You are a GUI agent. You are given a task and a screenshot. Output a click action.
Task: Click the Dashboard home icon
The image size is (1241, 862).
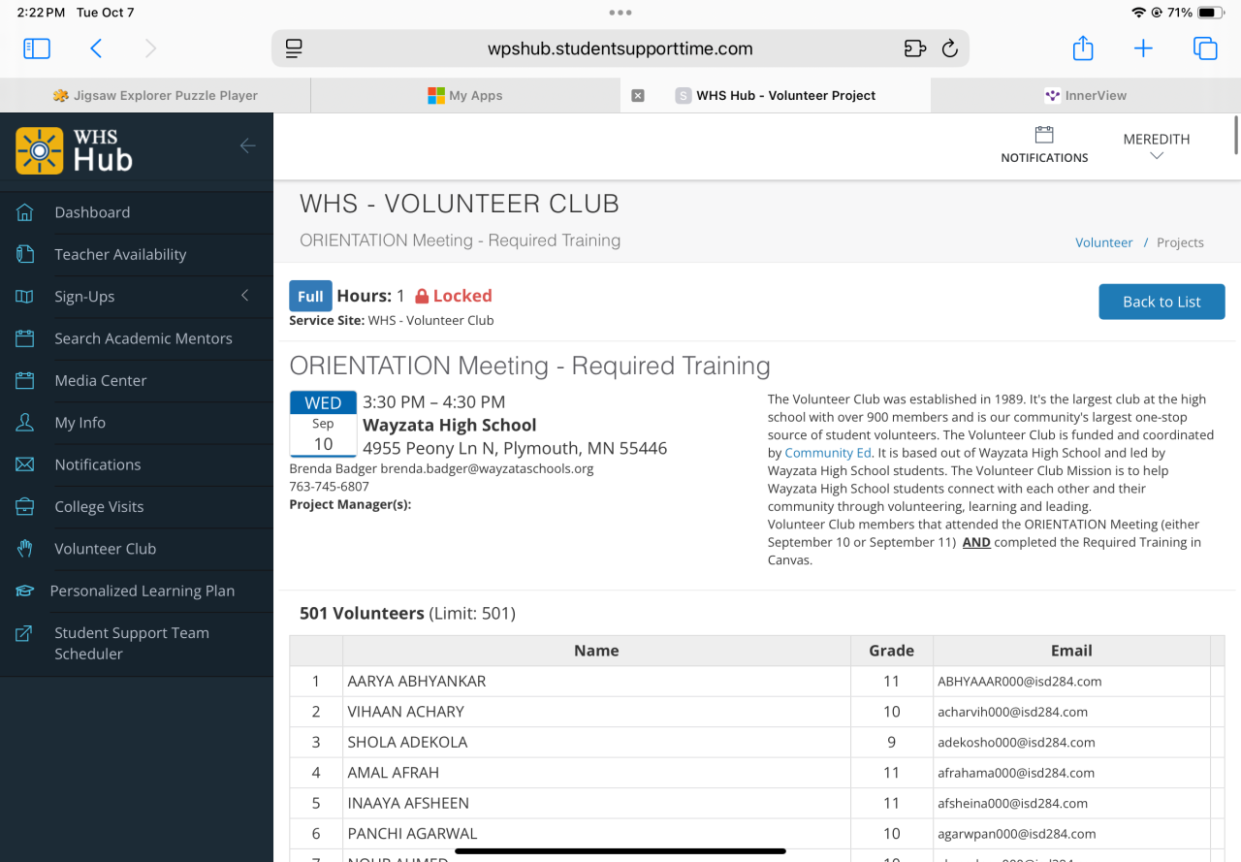(25, 212)
